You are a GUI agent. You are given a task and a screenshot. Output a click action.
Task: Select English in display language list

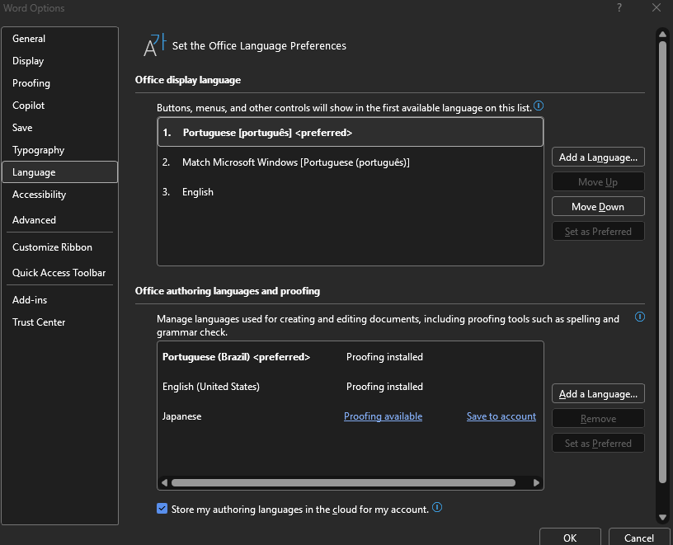(x=351, y=192)
